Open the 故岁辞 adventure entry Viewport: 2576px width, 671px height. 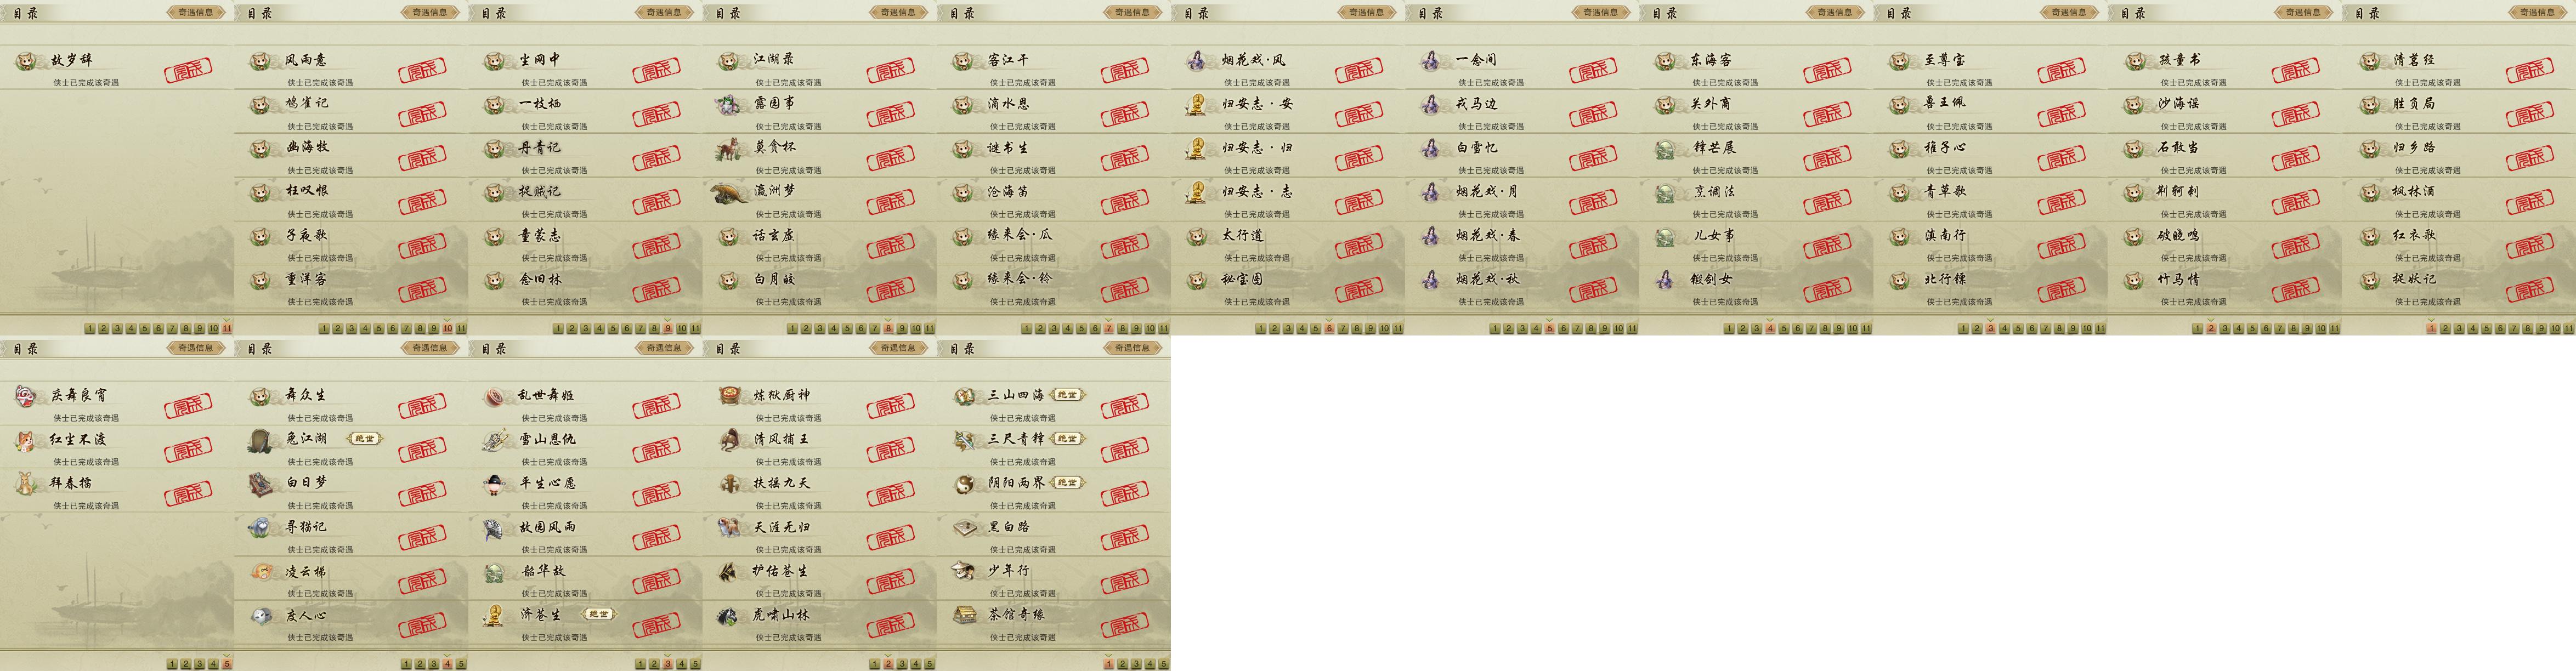(117, 68)
